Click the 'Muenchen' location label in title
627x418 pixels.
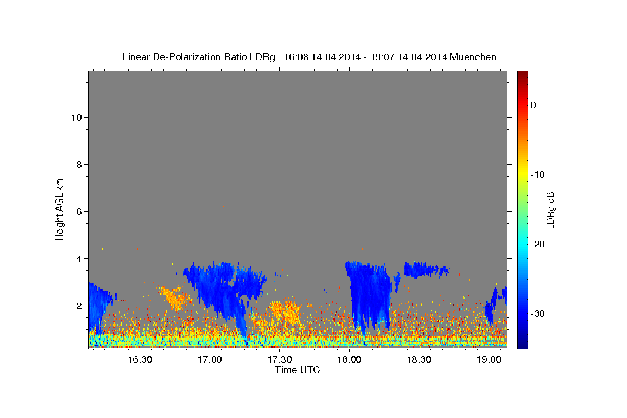point(473,57)
